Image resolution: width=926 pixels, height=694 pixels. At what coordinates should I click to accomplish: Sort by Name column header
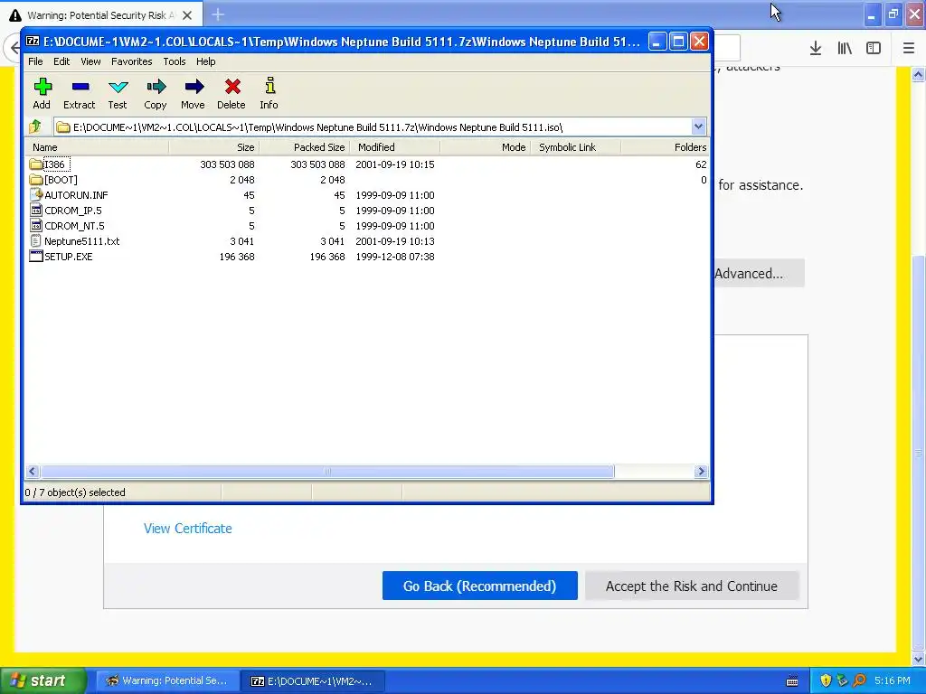click(x=98, y=147)
